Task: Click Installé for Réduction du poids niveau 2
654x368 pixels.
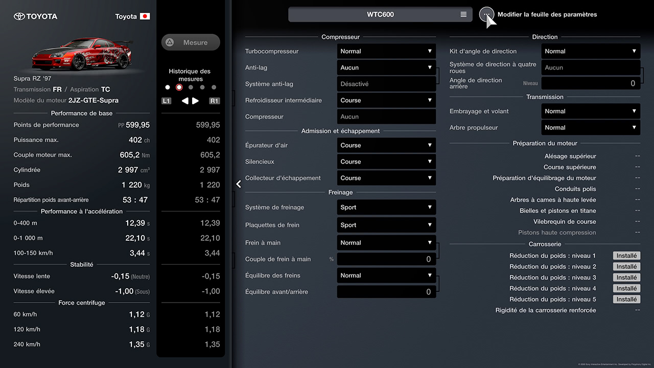Action: pos(626,266)
